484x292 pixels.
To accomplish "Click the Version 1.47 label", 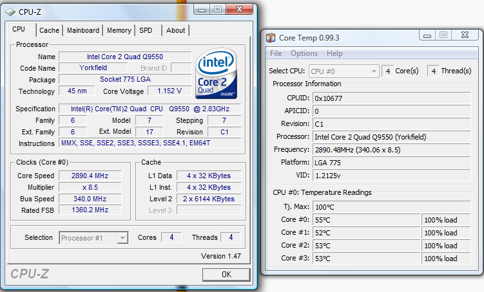I will point(221,256).
